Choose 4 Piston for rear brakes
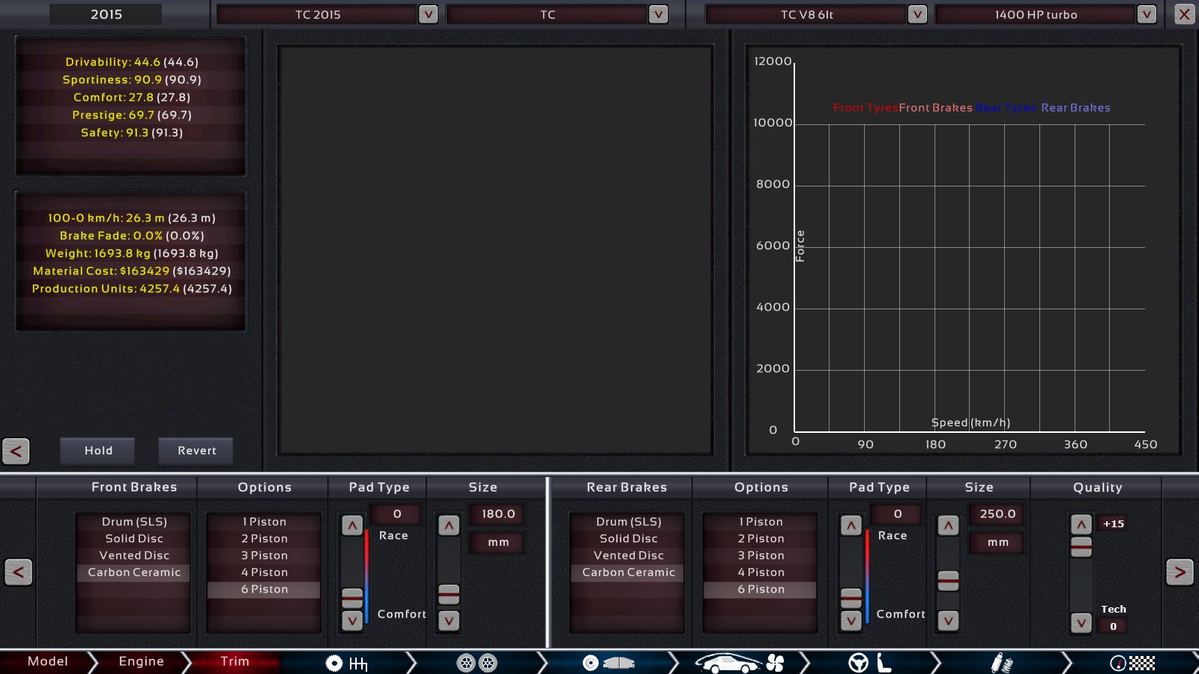Image resolution: width=1199 pixels, height=674 pixels. 760,573
